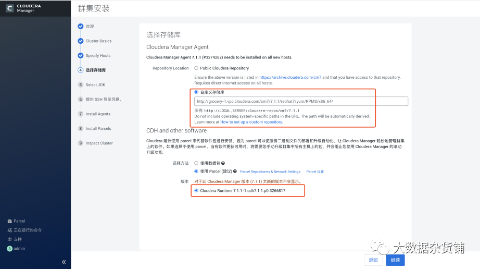Viewport: 480px width, 269px height.
Task: Open the Parcel 设置 link
Action: coord(315,172)
